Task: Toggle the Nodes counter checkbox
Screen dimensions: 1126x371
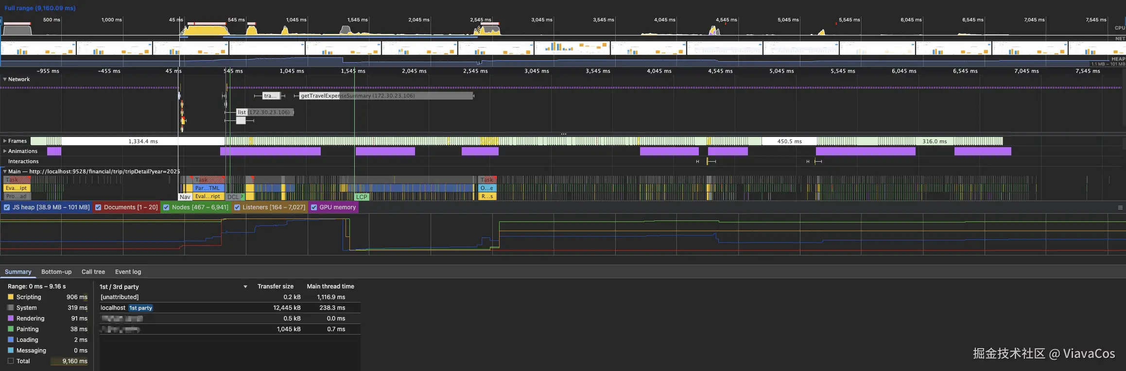Action: pyautogui.click(x=166, y=207)
